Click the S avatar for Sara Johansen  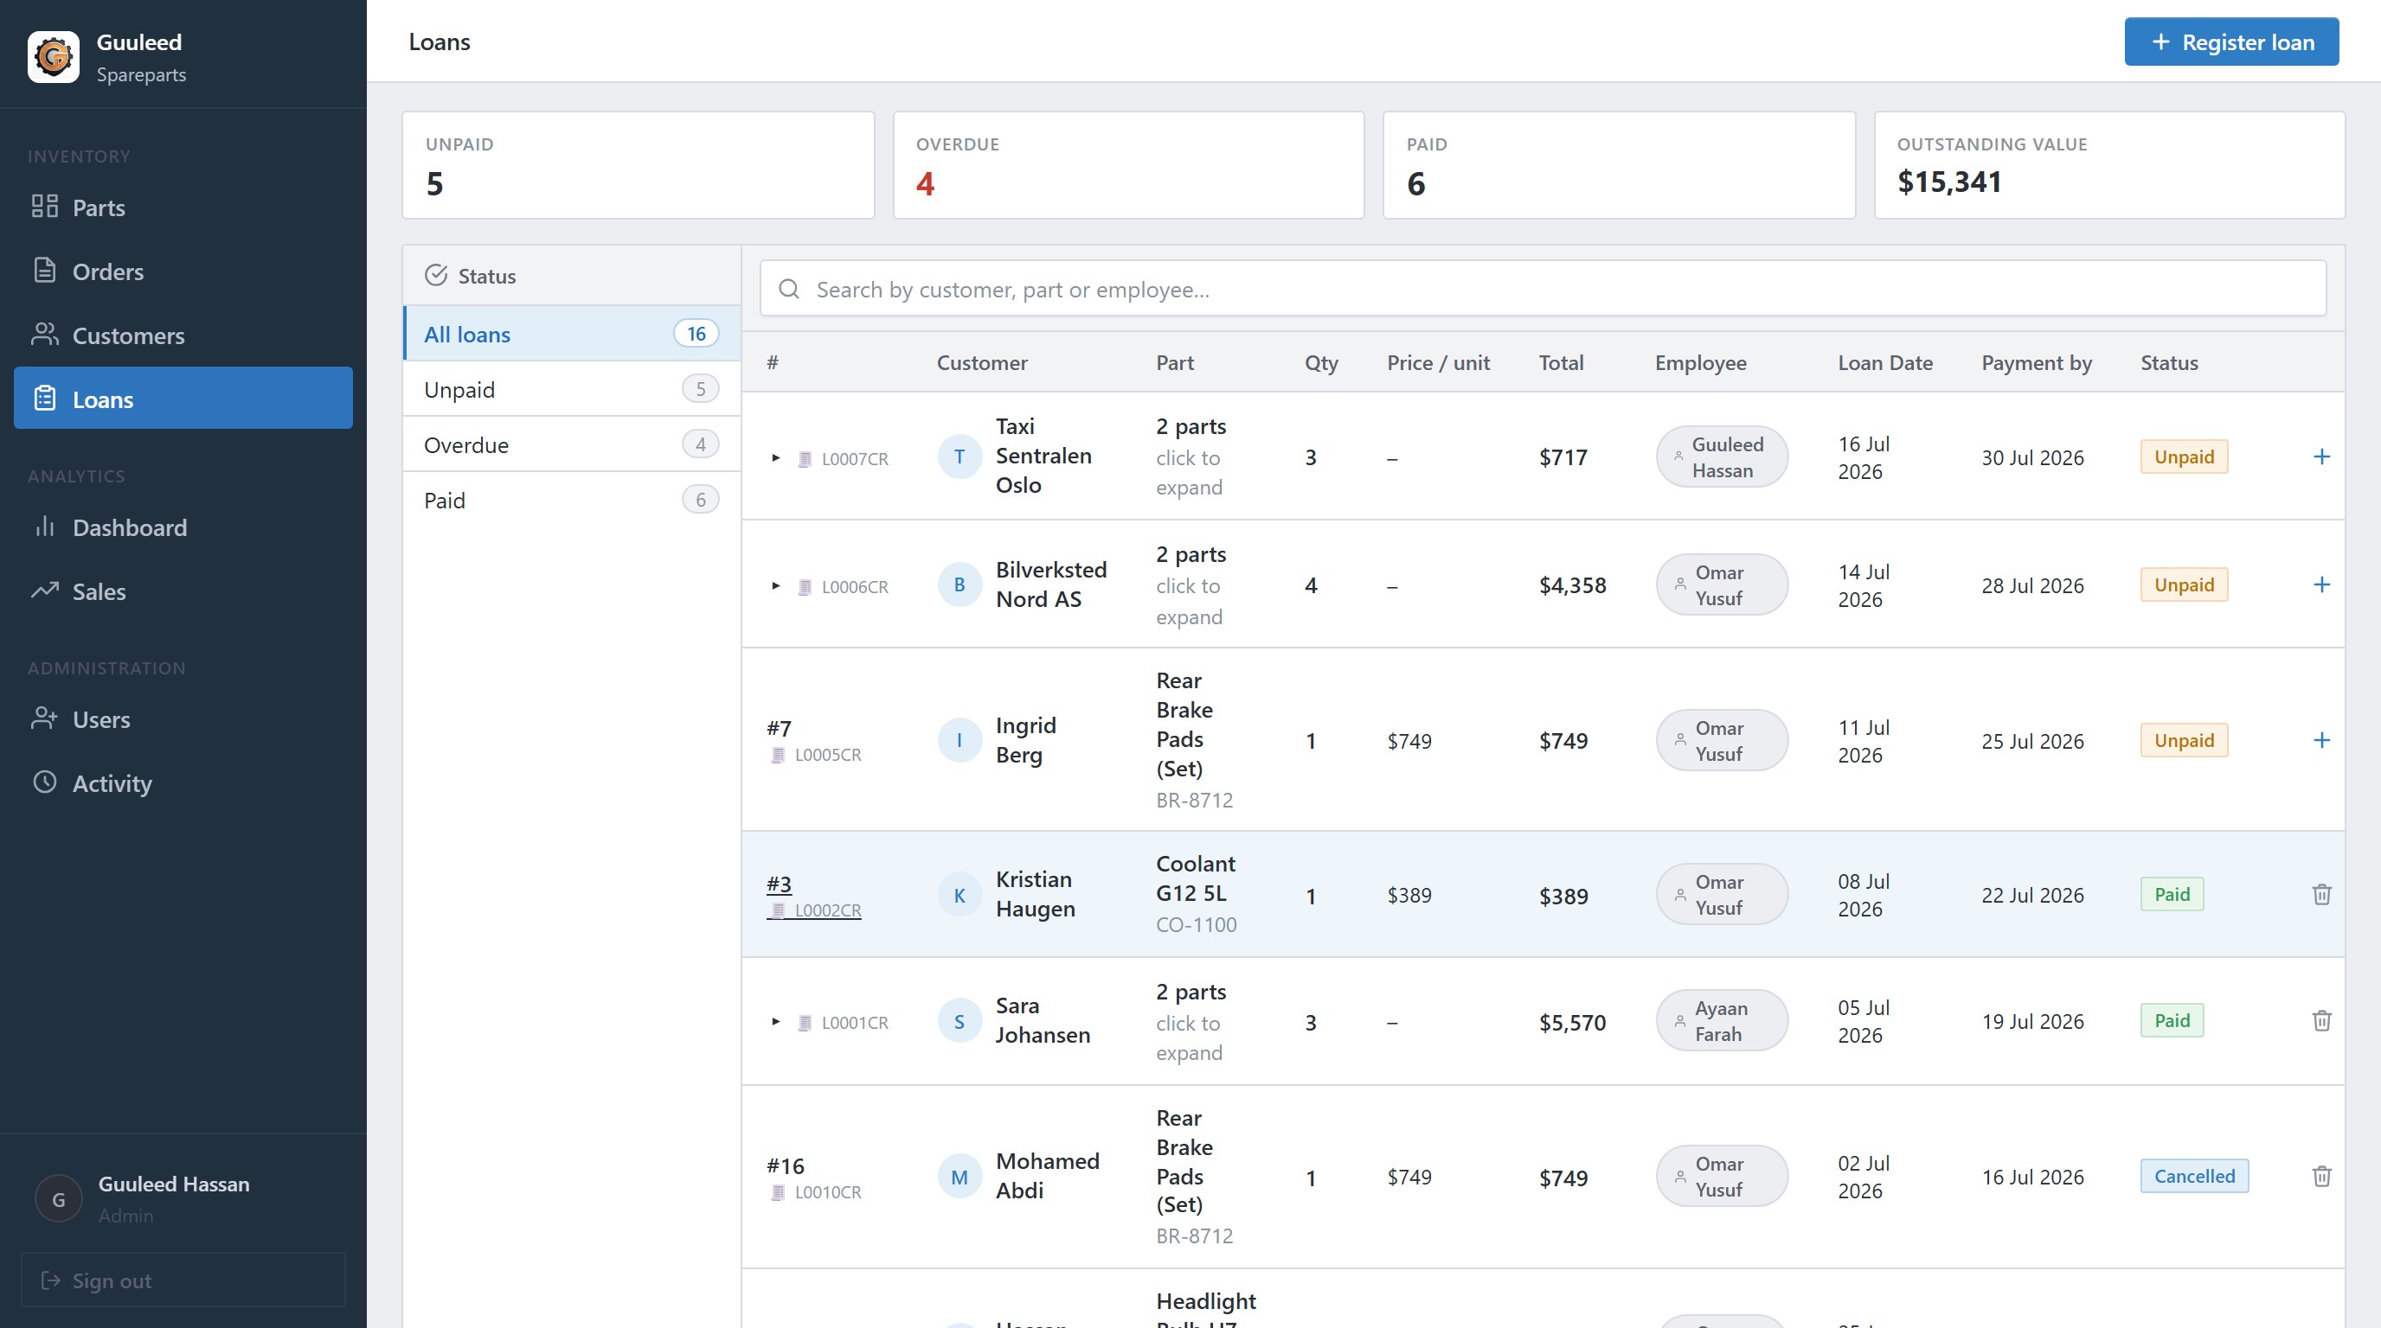pyautogui.click(x=959, y=1021)
